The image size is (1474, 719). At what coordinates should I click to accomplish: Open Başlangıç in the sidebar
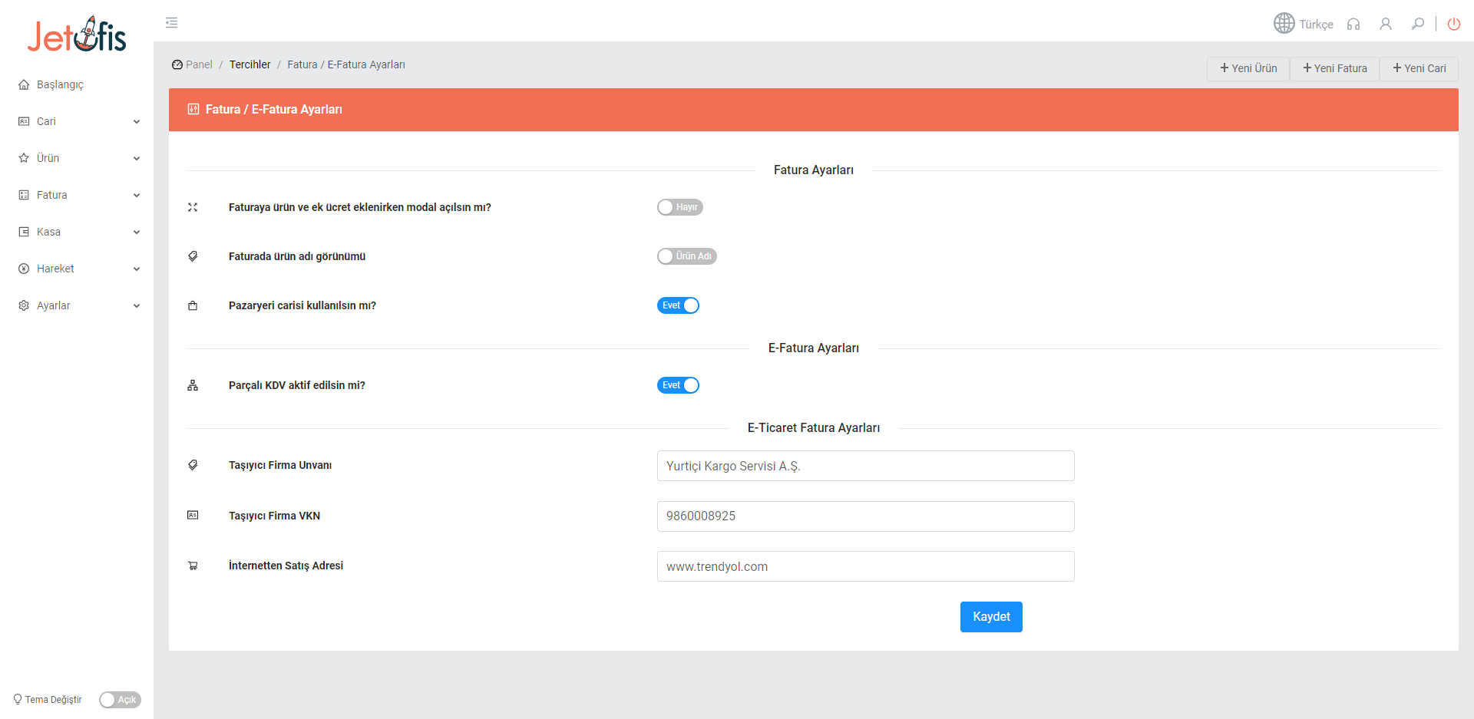(60, 84)
